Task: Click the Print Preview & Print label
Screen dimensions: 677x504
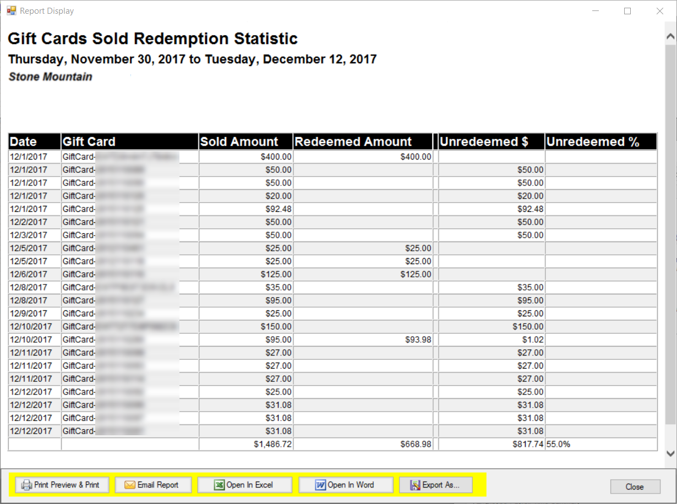Action: point(67,485)
